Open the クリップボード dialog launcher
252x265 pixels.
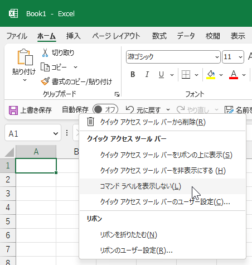coord(117,94)
